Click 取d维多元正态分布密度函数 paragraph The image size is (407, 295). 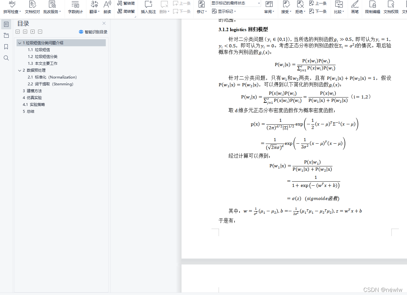pos(282,111)
